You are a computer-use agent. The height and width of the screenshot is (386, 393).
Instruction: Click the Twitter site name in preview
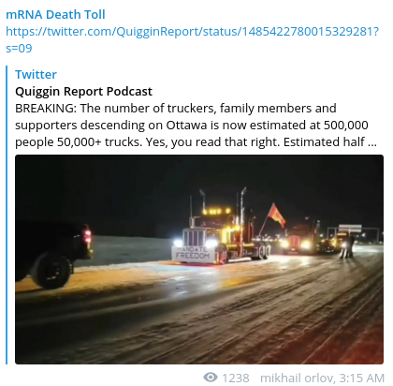(x=36, y=75)
